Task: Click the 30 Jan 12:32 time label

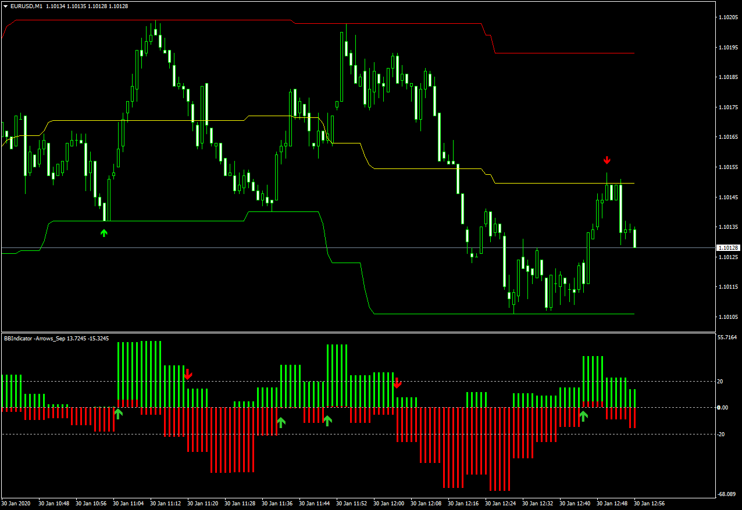Action: [538, 504]
